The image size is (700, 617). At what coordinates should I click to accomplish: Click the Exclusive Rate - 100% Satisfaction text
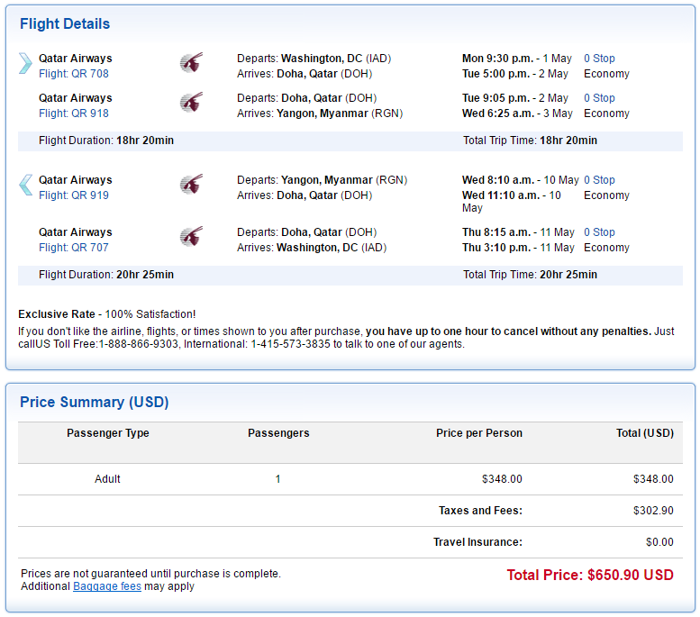(106, 314)
